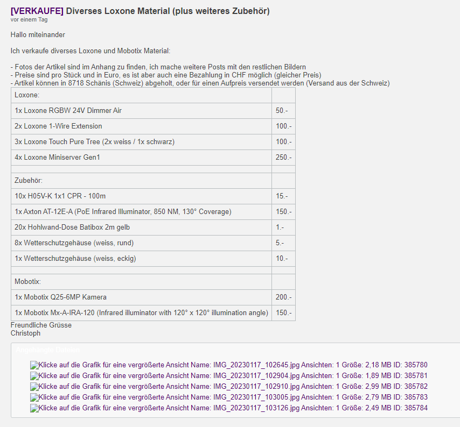Image resolution: width=460 pixels, height=427 pixels.
Task: Select '1x Loxone RGBW 24V Dimmer Air' cell
Action: (x=142, y=111)
